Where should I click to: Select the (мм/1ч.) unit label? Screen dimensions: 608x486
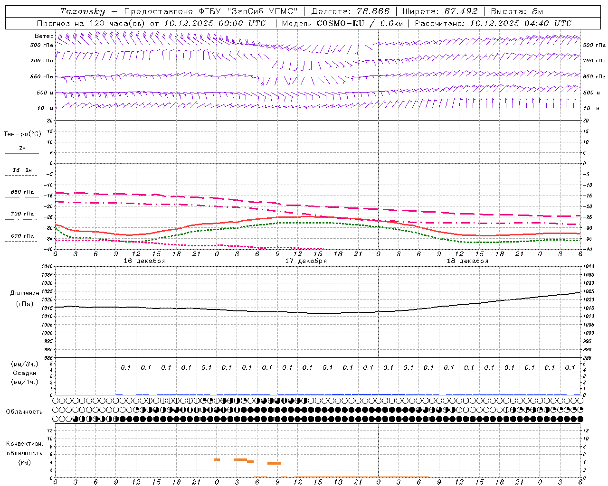(25, 382)
